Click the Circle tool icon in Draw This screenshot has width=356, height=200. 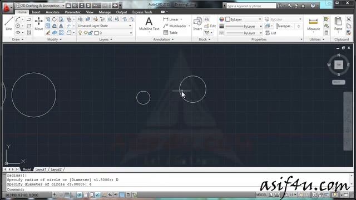pyautogui.click(x=18, y=26)
